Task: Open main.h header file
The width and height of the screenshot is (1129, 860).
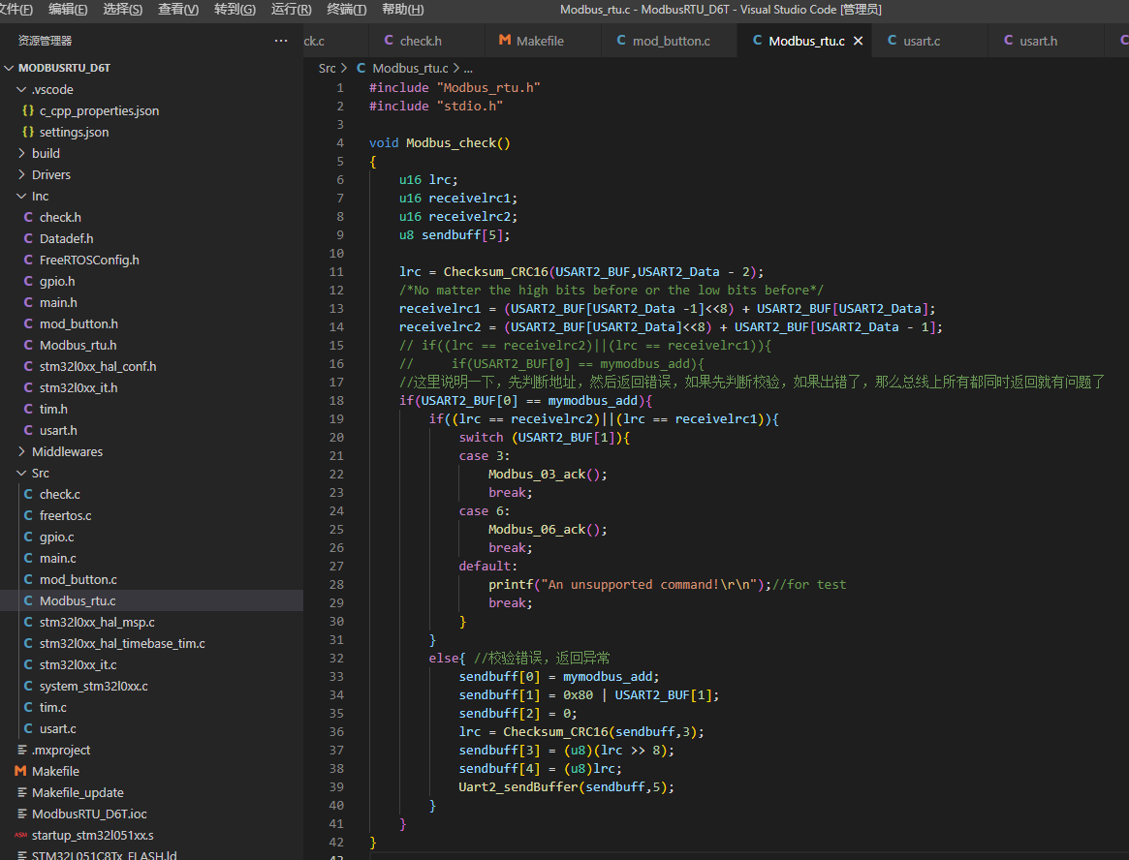Action: [151, 302]
